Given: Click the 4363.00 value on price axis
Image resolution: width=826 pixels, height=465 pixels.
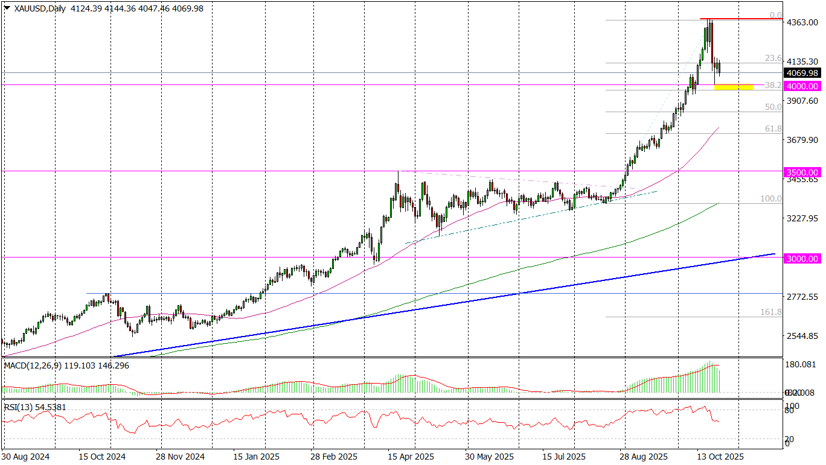Looking at the screenshot, I should pos(802,22).
